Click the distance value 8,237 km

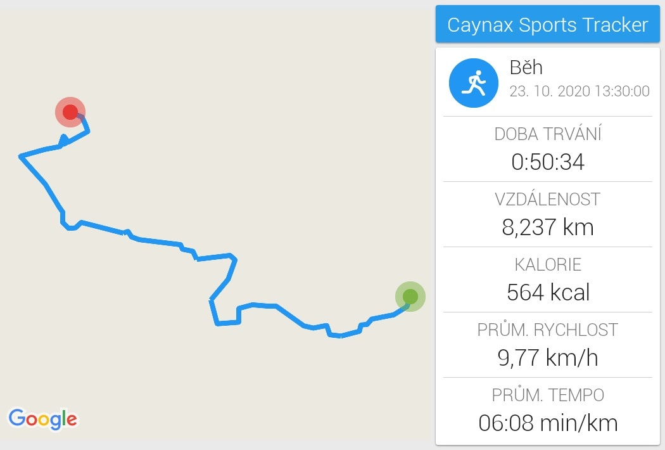548,227
